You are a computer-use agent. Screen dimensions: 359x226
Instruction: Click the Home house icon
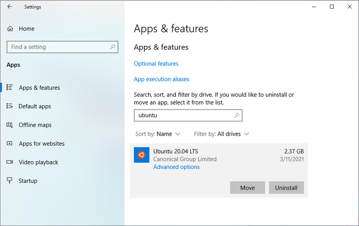click(10, 29)
